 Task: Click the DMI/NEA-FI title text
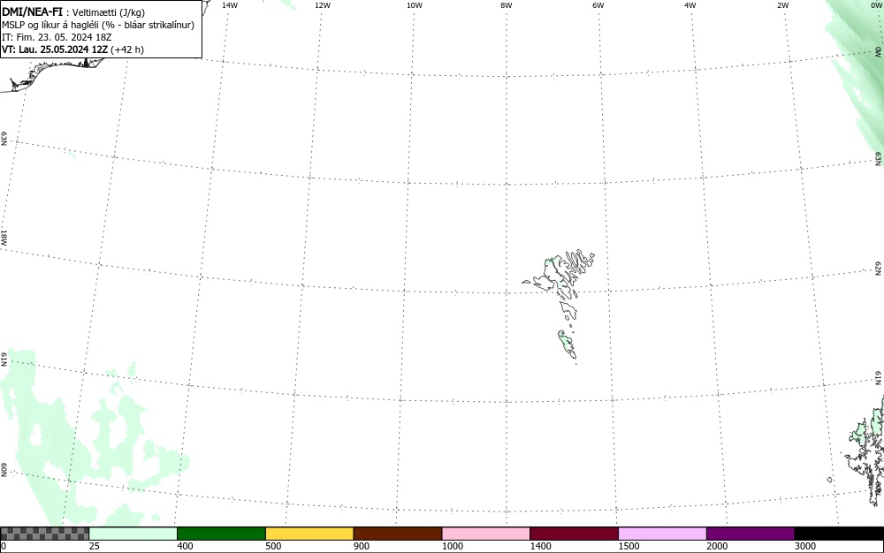[32, 11]
